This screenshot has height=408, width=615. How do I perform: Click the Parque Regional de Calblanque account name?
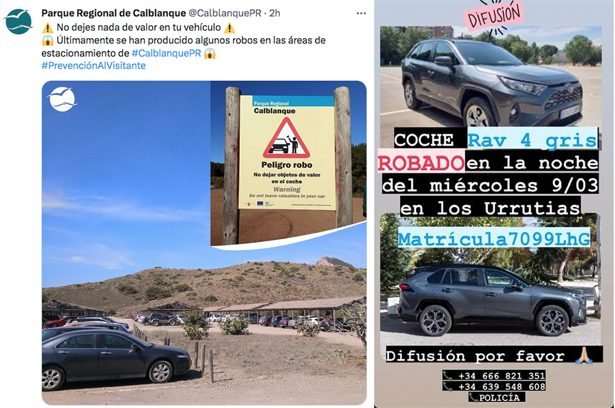pos(113,13)
